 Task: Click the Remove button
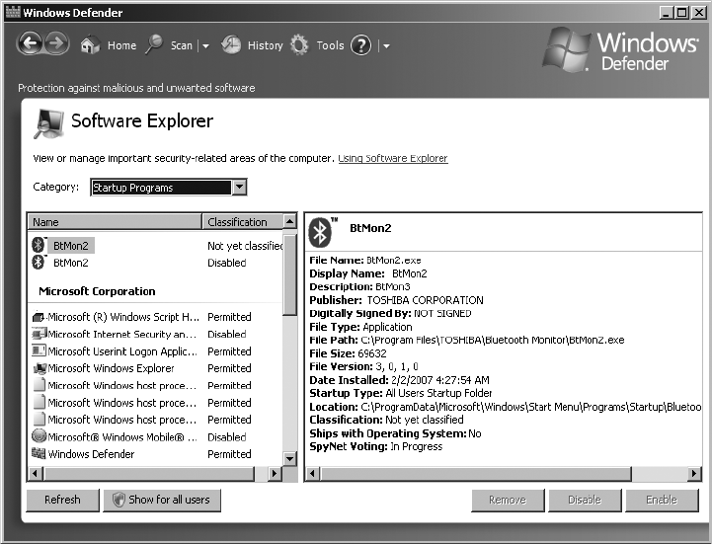pos(508,500)
